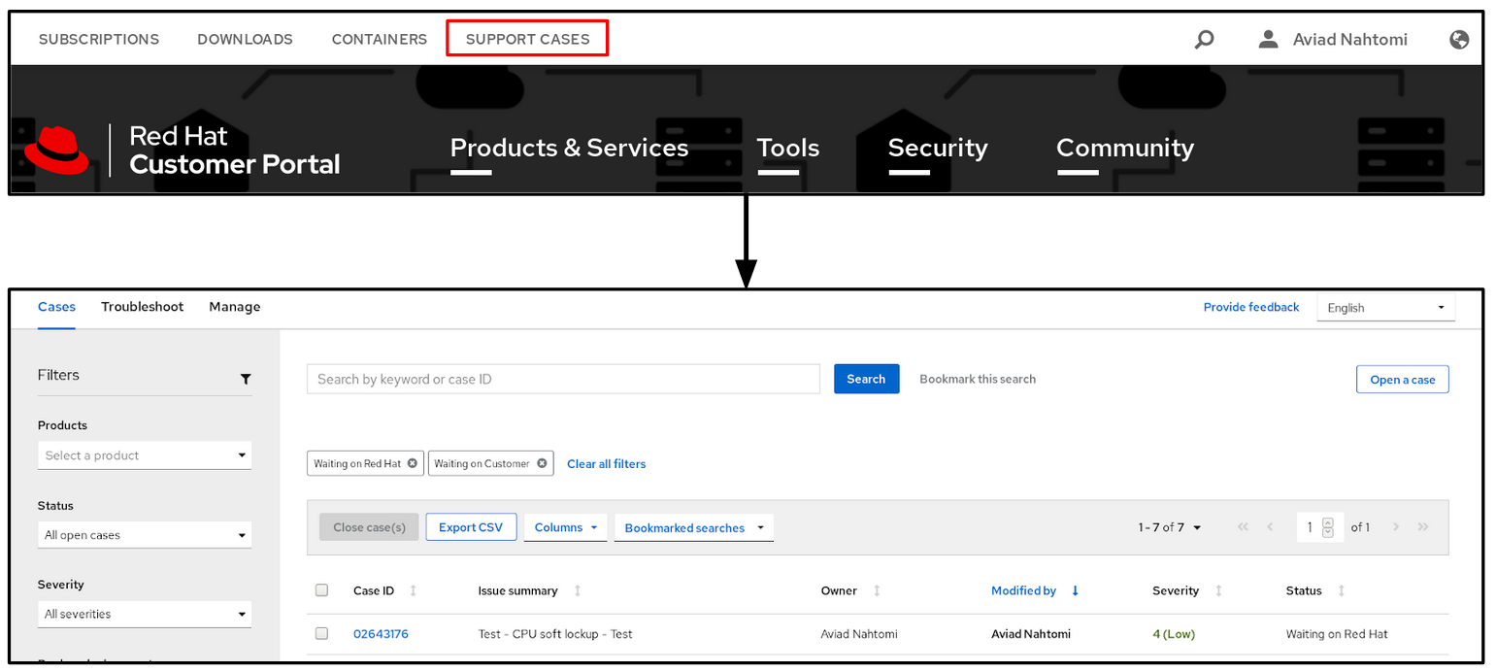The width and height of the screenshot is (1496, 672).
Task: Click the search magnifier icon in top bar
Action: (x=1204, y=40)
